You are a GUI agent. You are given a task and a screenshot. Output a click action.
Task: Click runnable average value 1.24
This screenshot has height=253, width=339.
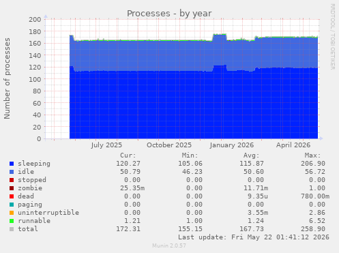point(256,221)
